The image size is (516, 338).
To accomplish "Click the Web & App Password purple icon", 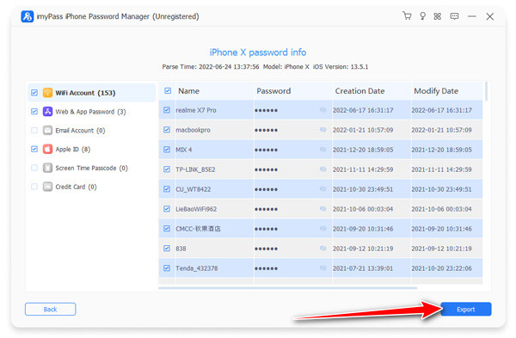I will 47,112.
